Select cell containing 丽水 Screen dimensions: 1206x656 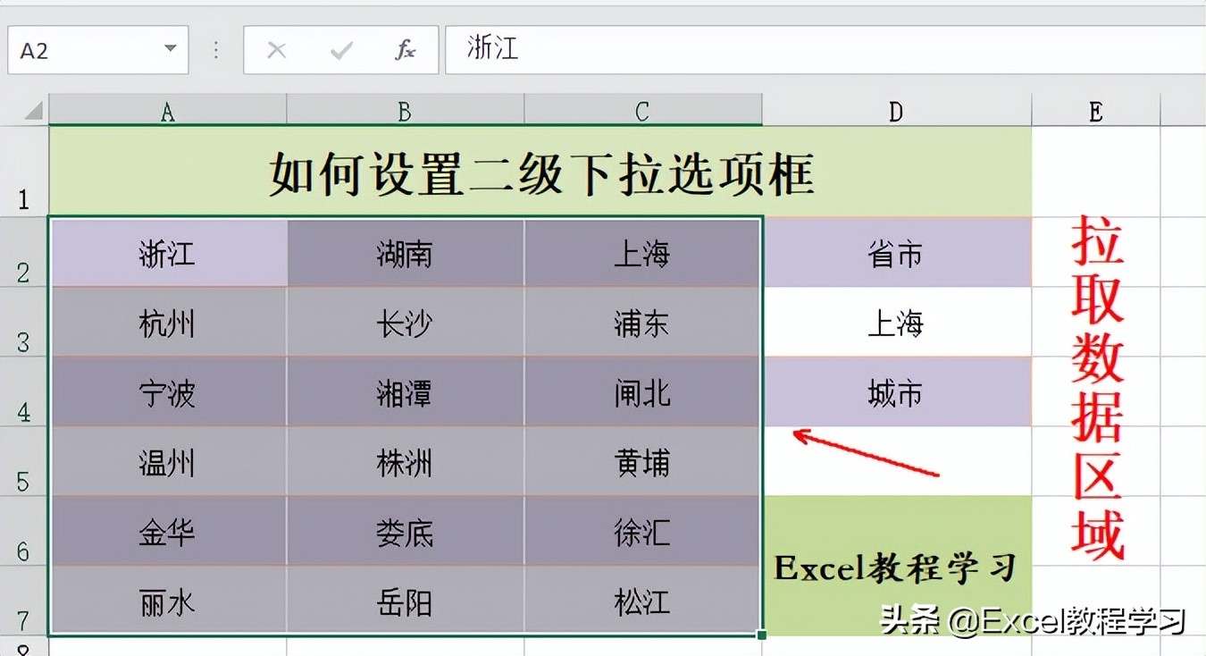pos(168,600)
